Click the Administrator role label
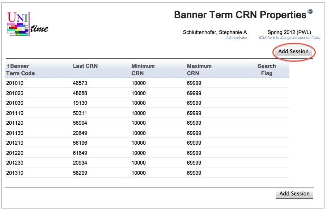 [x=237, y=38]
